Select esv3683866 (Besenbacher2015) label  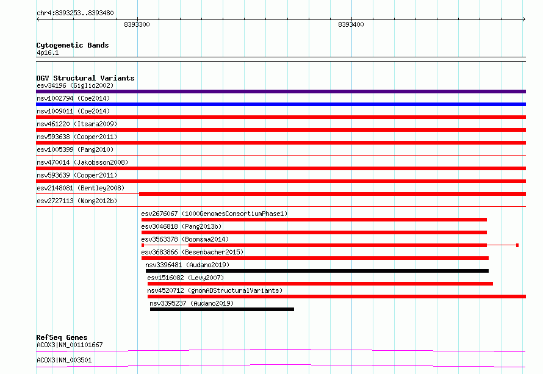click(x=192, y=252)
